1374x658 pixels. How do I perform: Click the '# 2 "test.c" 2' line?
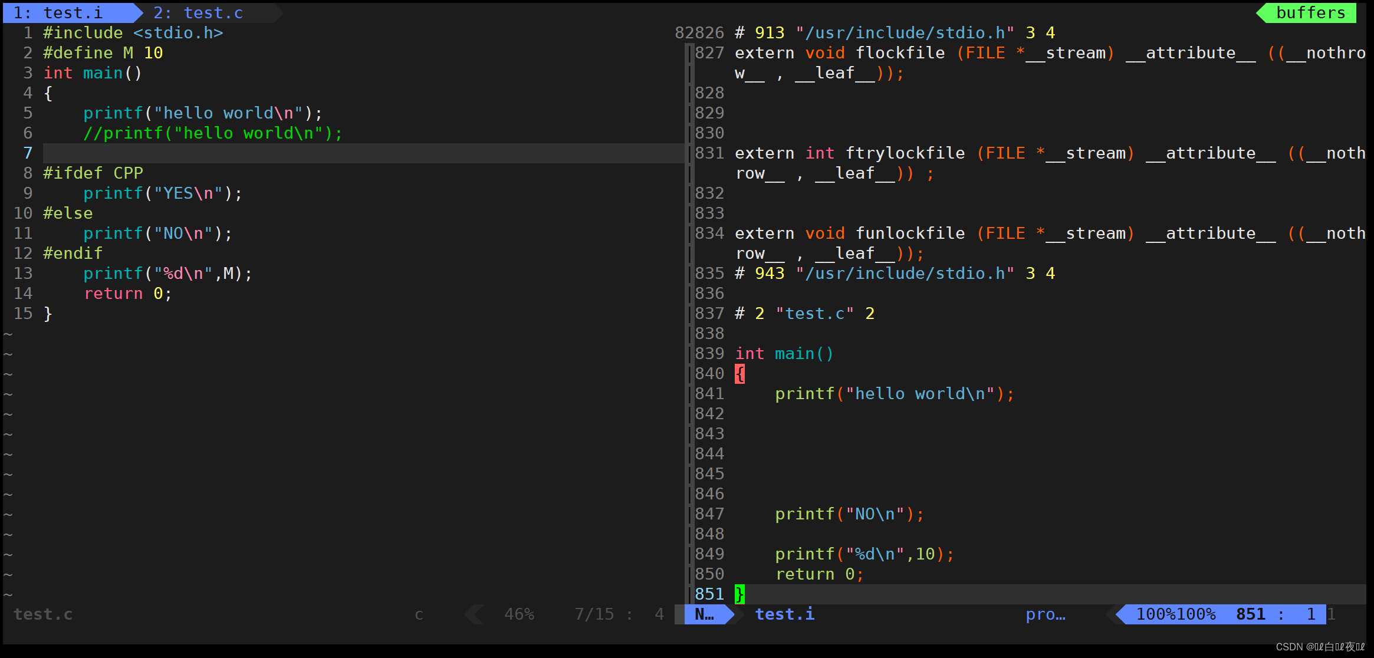805,314
